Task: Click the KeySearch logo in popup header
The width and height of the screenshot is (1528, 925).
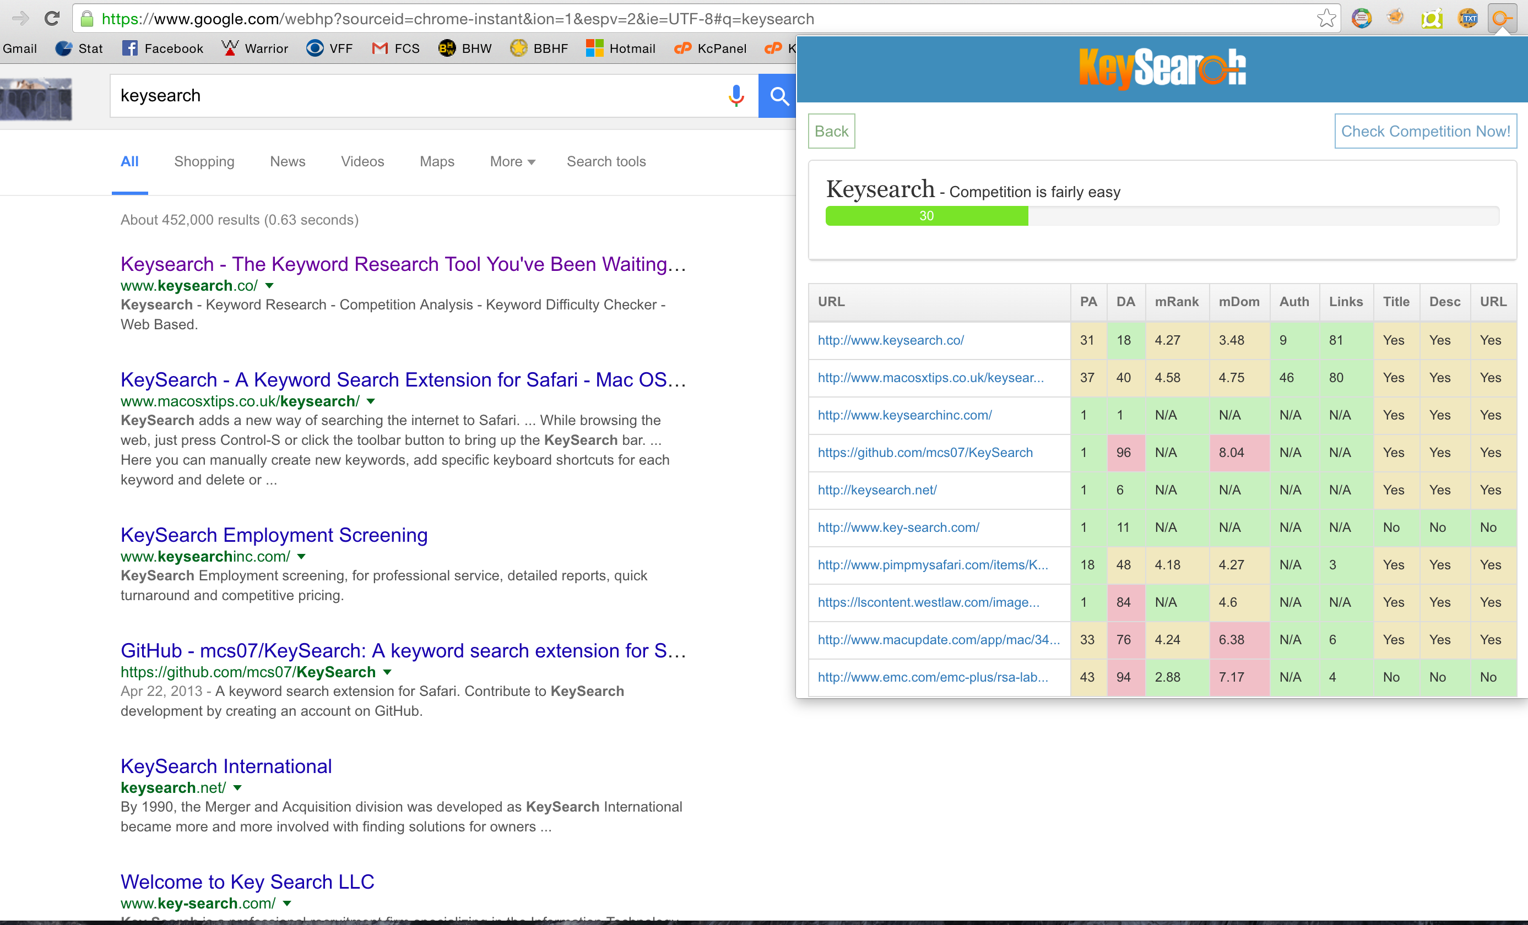Action: [x=1162, y=68]
